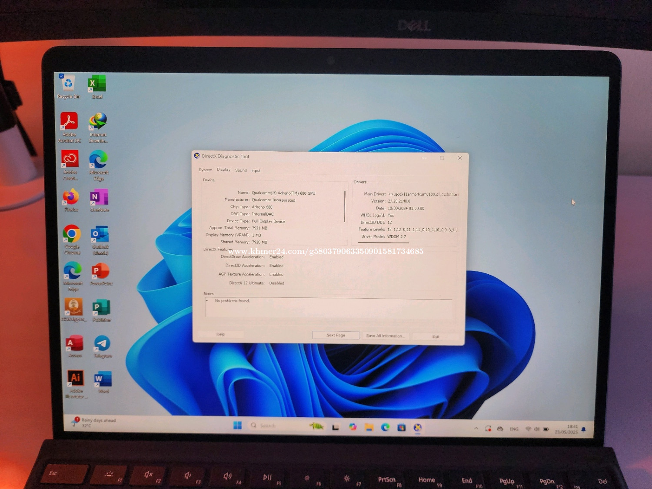
Task: Open the Adobe Creative Cloud shortcut
Action: (x=70, y=165)
